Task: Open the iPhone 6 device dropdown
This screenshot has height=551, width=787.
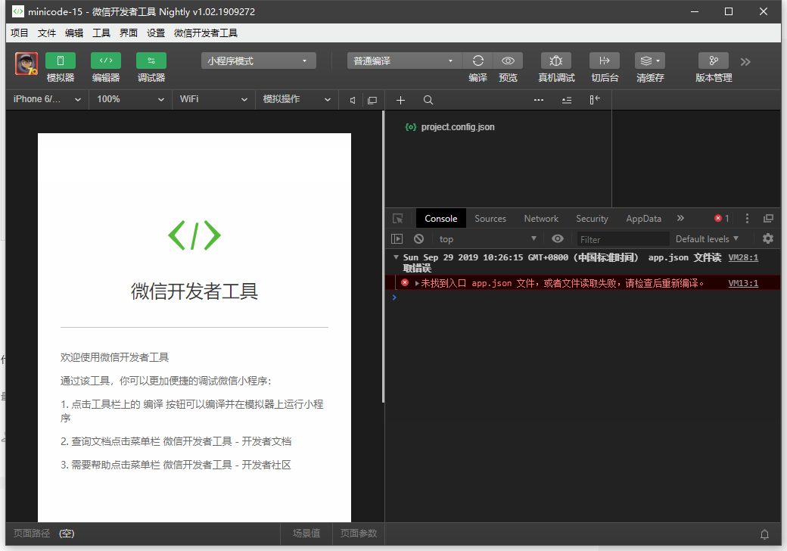Action: tap(47, 99)
